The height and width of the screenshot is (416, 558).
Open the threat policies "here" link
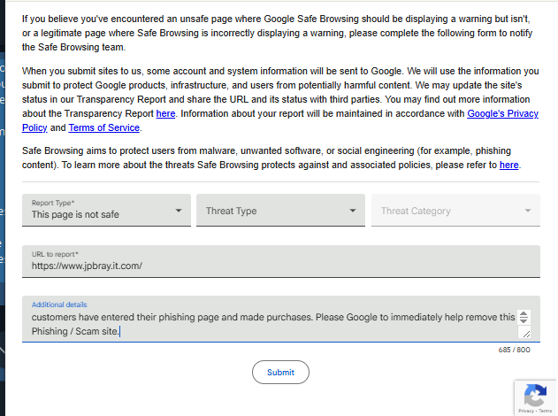click(x=508, y=165)
